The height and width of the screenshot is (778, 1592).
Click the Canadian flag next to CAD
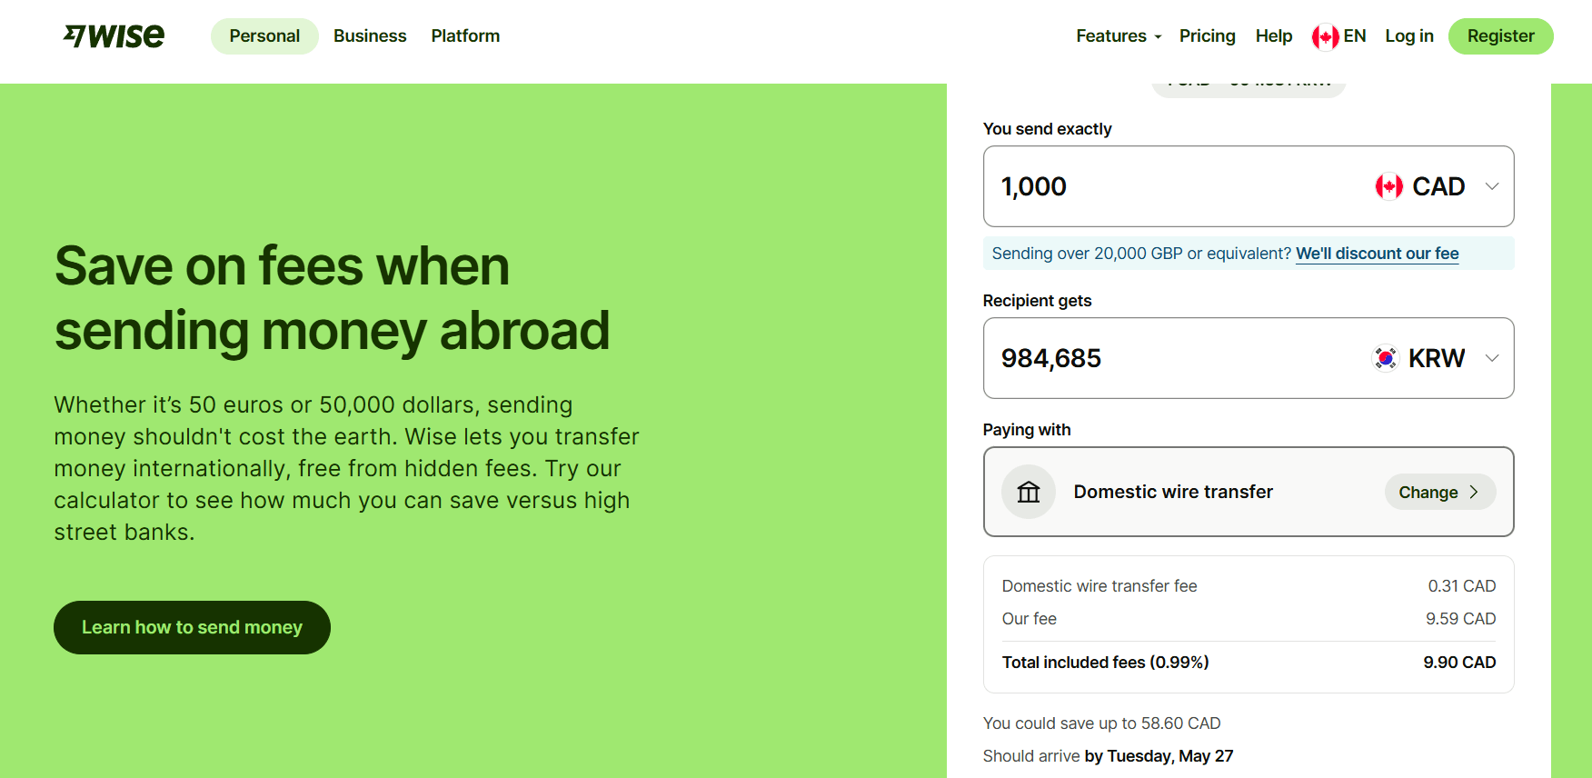point(1388,186)
